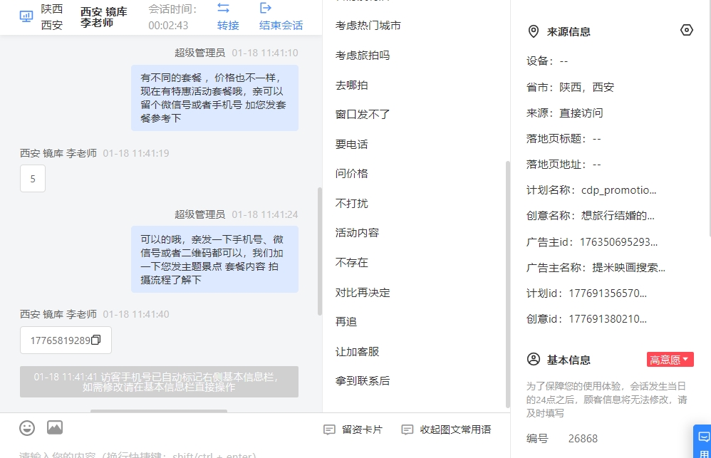Open the hexagon settings icon in 来源信息
711x458 pixels.
687,30
